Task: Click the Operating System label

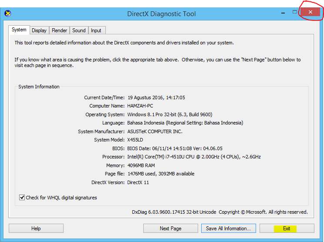Action: [x=105, y=114]
